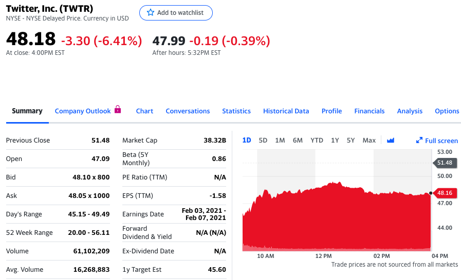Select the 1D chart range
The image size is (461, 280).
[247, 141]
